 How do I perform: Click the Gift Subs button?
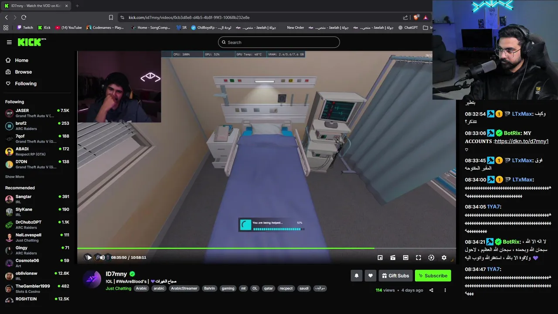(x=395, y=276)
